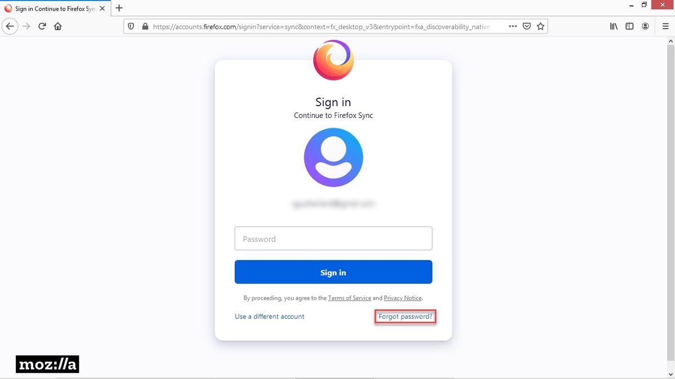Click Use a different account

(x=269, y=316)
